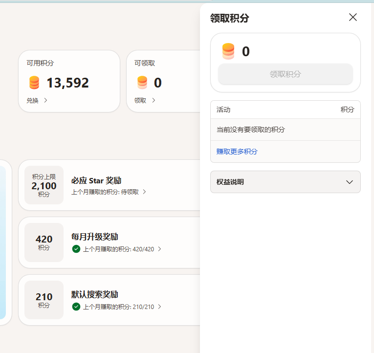Open 上个月赚取的积分: 待领取 details
This screenshot has height=353, width=374.
coord(105,192)
